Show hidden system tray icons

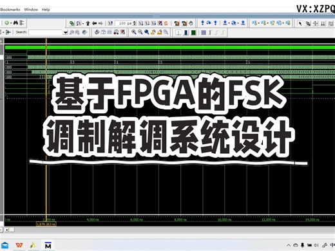(289, 245)
